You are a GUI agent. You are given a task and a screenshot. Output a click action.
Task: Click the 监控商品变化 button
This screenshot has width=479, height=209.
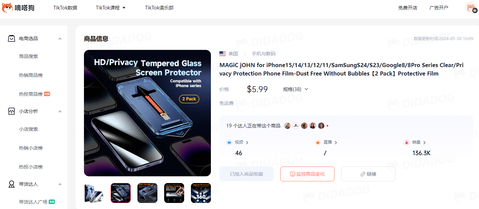307,174
